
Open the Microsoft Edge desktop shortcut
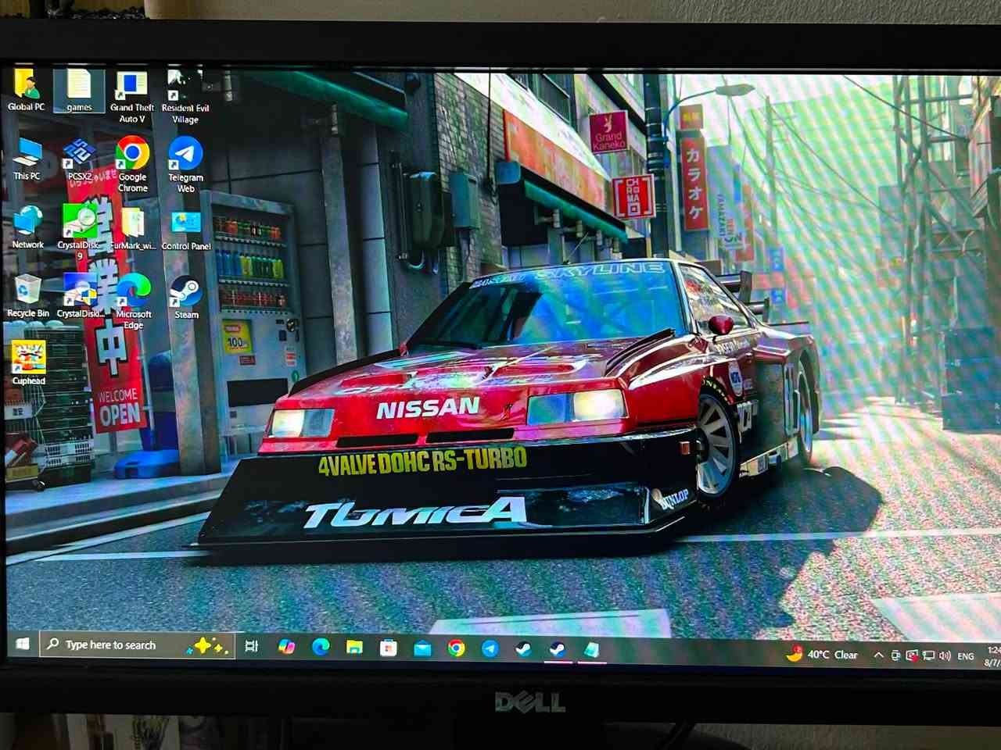(x=133, y=302)
